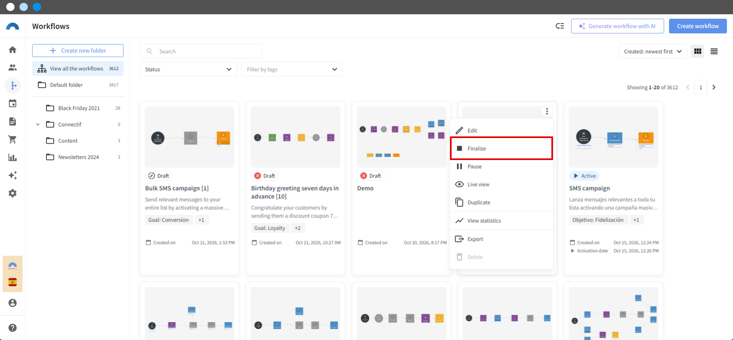The height and width of the screenshot is (340, 733).
Task: Open the user account profile icon
Action: tap(13, 303)
